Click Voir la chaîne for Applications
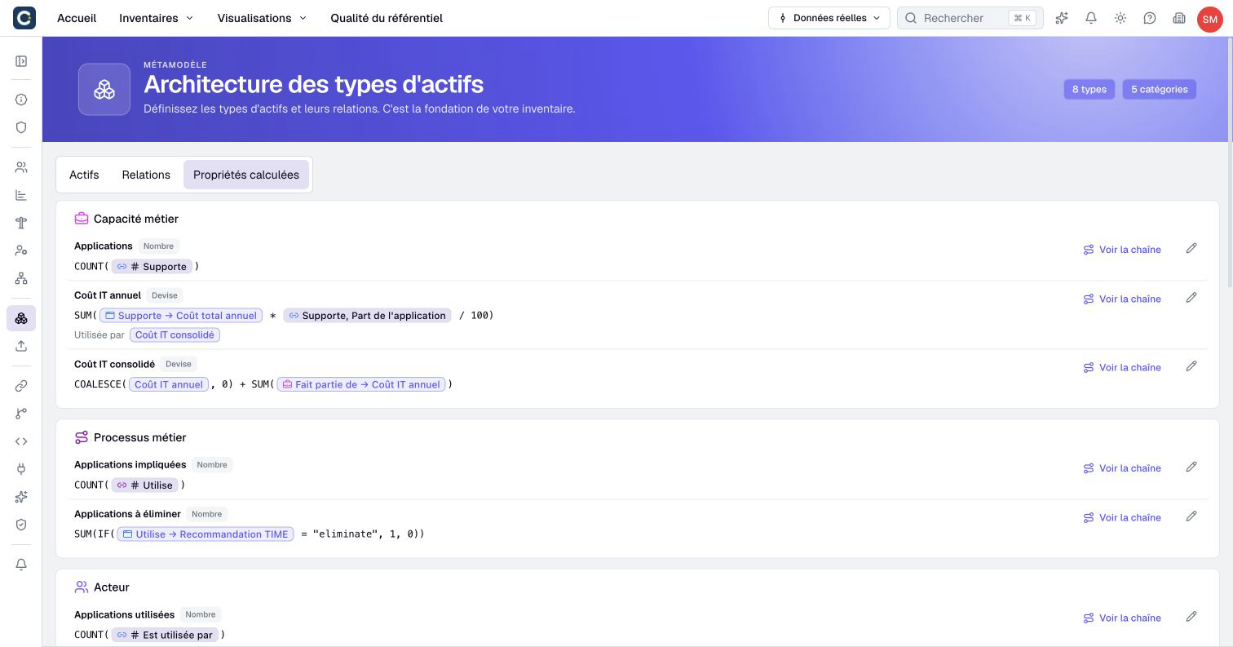Viewport: 1233px width, 647px height. (1122, 250)
